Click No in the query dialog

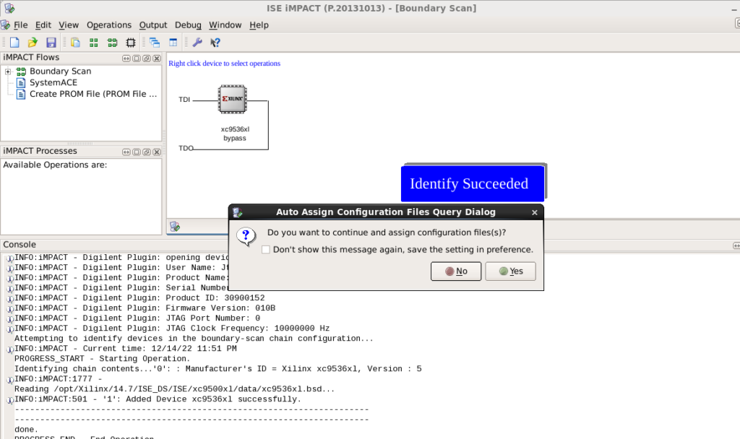point(455,271)
